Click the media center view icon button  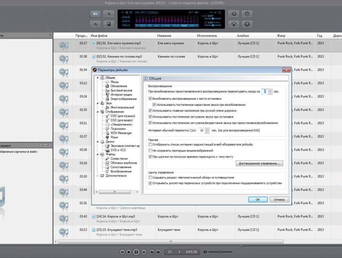coord(95,14)
